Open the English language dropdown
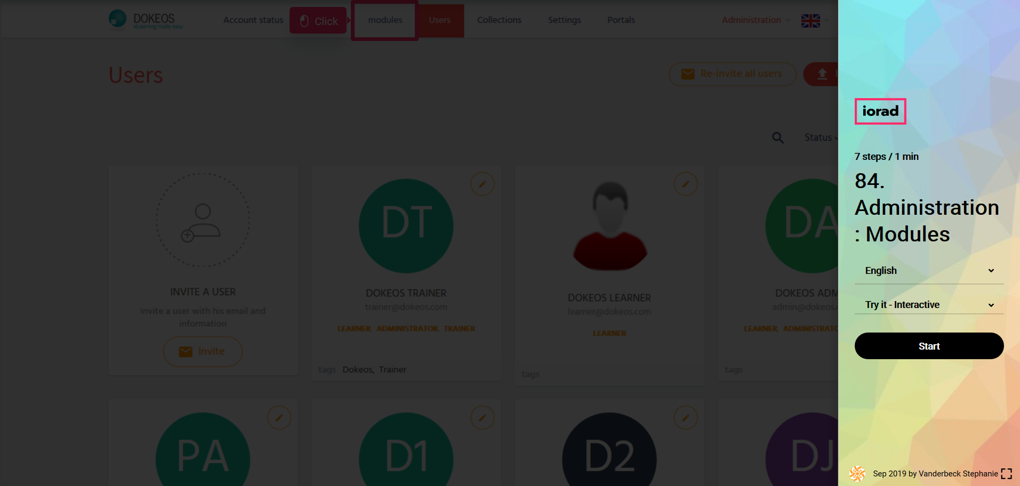Viewport: 1020px width, 486px height. point(929,271)
